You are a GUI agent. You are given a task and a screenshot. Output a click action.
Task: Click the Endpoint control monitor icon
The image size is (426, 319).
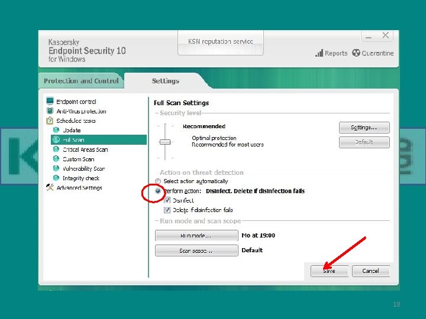point(50,101)
